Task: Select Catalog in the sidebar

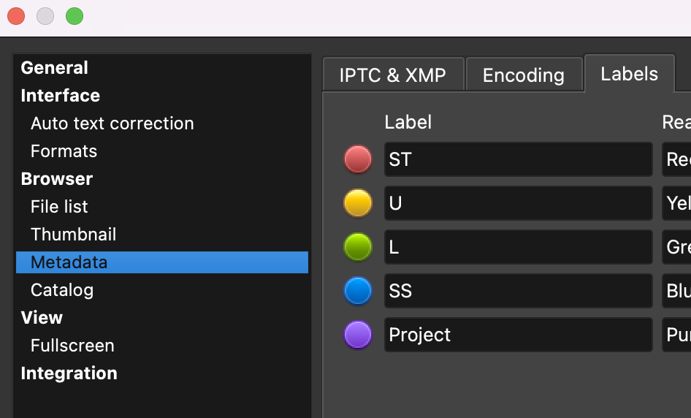Action: (62, 290)
